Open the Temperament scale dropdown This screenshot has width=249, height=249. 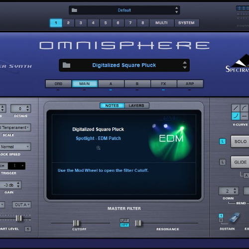click(15, 127)
